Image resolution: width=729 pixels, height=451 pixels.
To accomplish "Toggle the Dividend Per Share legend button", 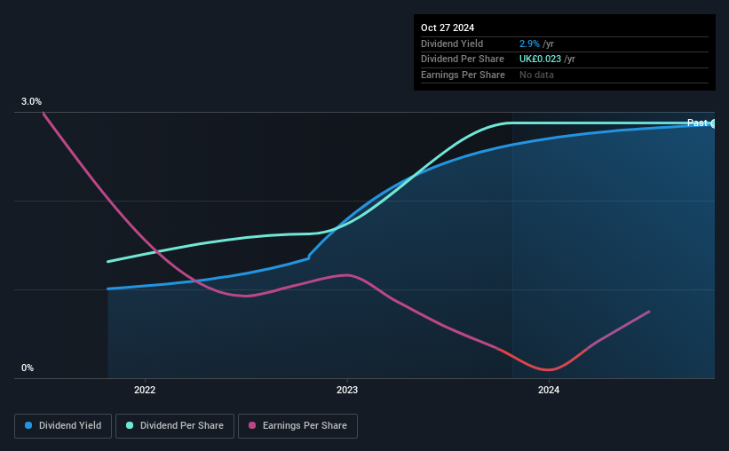I will [x=175, y=426].
